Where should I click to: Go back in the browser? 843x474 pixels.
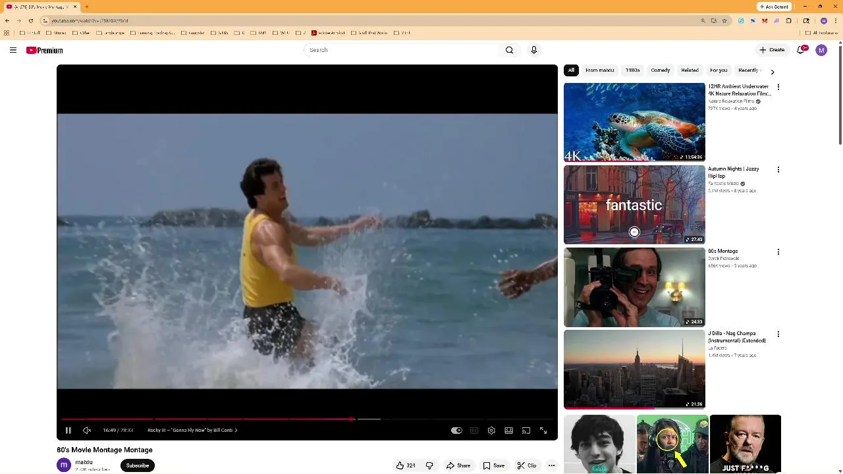(x=7, y=20)
